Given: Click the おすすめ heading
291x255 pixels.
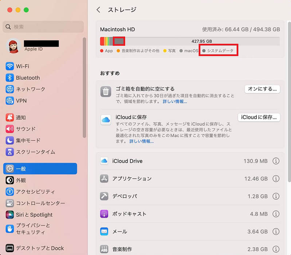Looking at the screenshot, I should coord(110,73).
